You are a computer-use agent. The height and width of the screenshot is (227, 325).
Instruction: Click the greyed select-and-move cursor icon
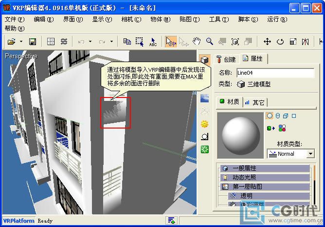[183, 42]
